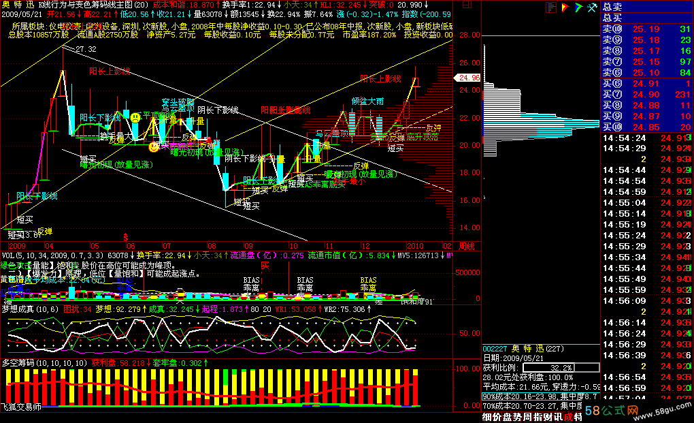Click the 日期:2009/05/21 date line
The height and width of the screenshot is (423, 694).
pos(514,358)
